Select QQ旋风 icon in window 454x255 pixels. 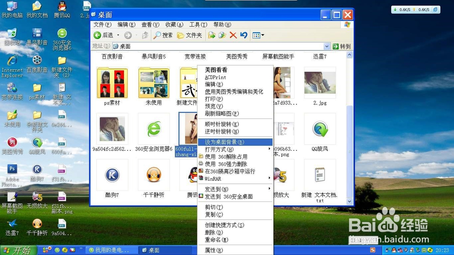[320, 129]
